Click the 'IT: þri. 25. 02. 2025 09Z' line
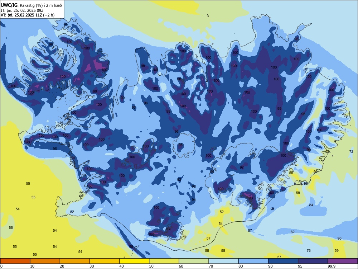 coord(22,10)
